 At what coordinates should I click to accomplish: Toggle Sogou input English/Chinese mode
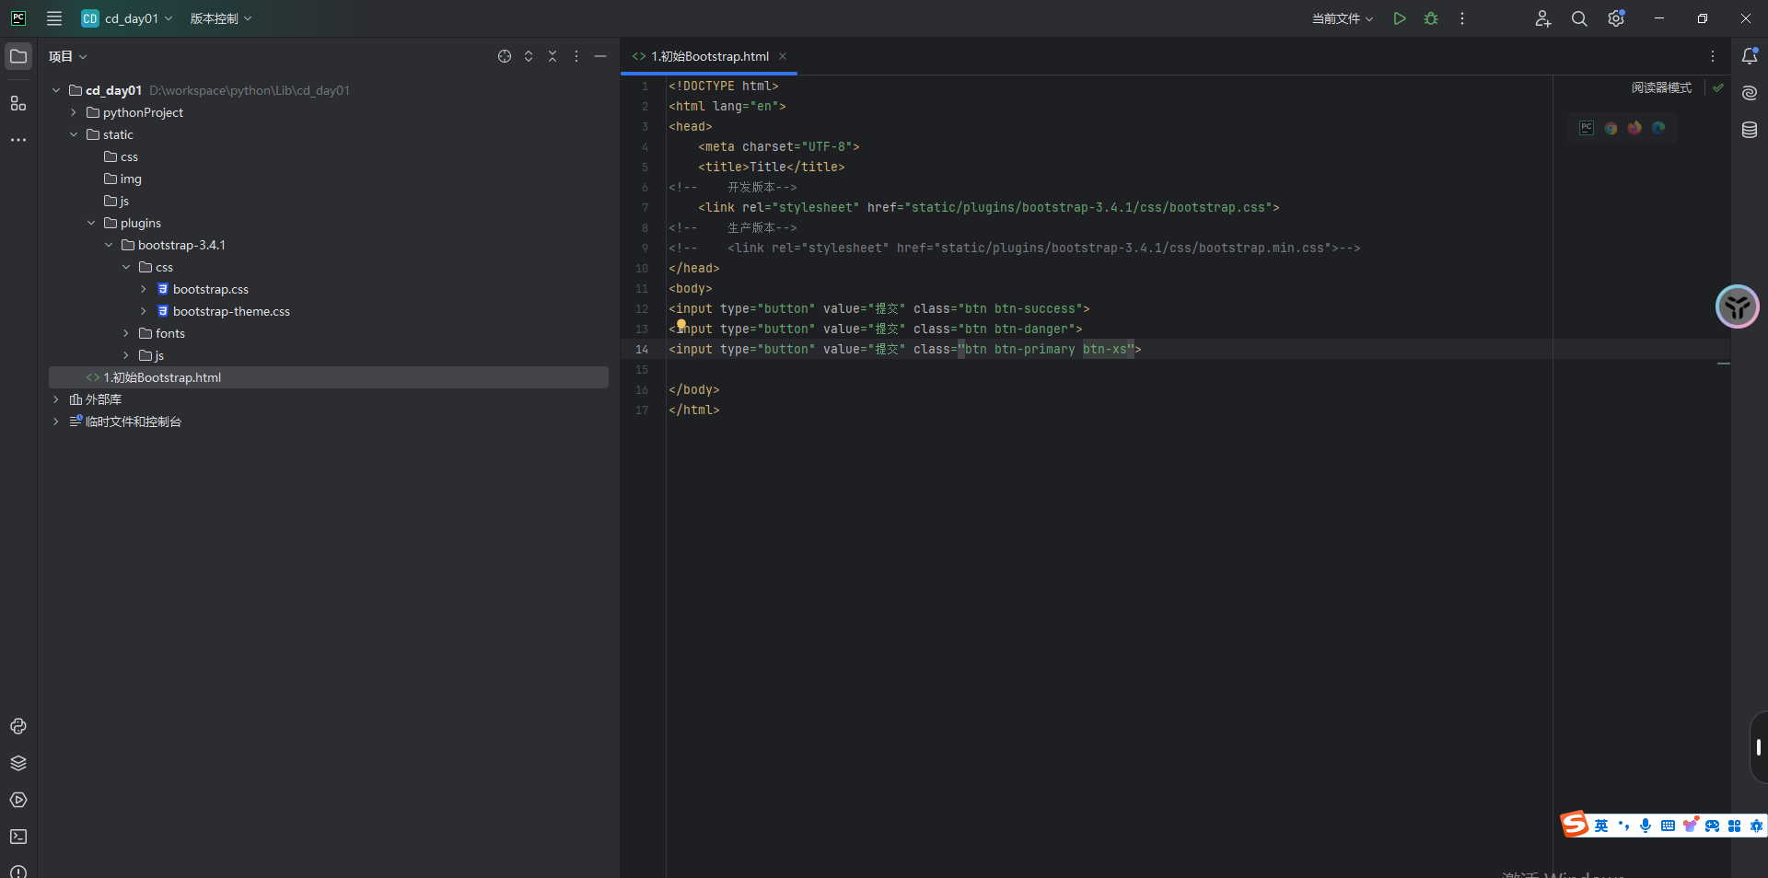[1601, 826]
